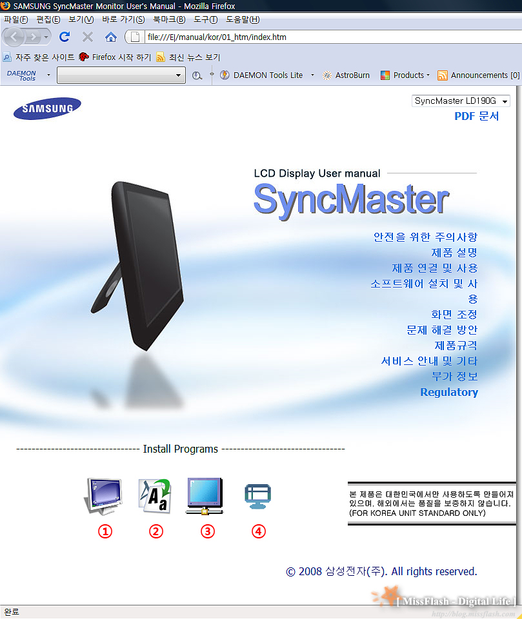Expand the DAEMON Tools logo dropdown arrow
This screenshot has width=522, height=619.
48,75
